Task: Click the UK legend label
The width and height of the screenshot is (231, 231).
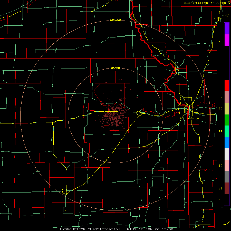Action: click(220, 40)
